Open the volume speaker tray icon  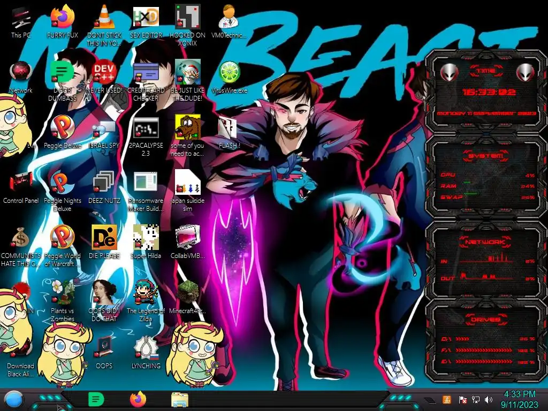[489, 399]
